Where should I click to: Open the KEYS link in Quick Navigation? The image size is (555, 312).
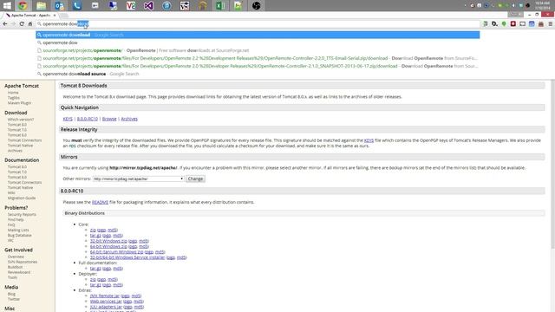point(68,119)
